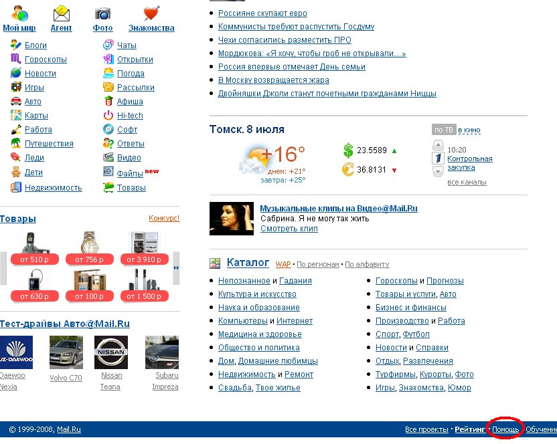Click the Чаты smiley icon
The height and width of the screenshot is (444, 557).
click(x=108, y=45)
